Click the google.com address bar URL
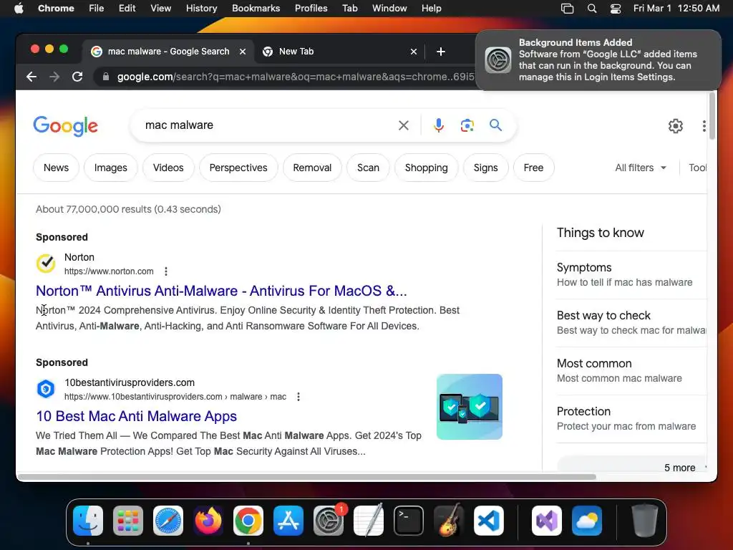The image size is (733, 550). click(x=296, y=77)
